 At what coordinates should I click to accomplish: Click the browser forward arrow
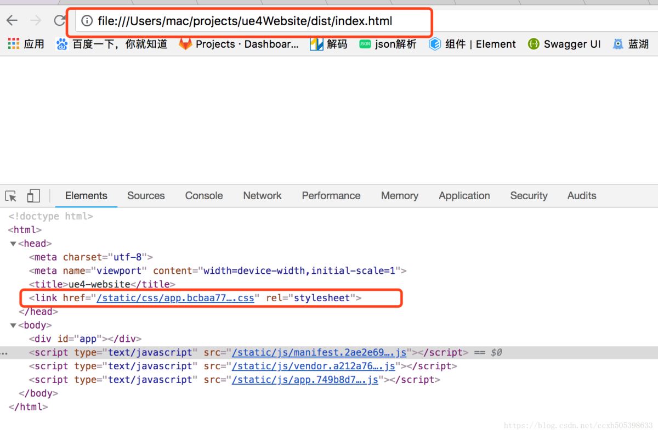pos(36,21)
